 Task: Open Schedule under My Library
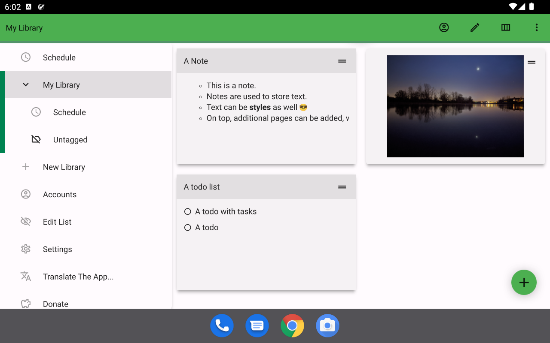(89, 112)
